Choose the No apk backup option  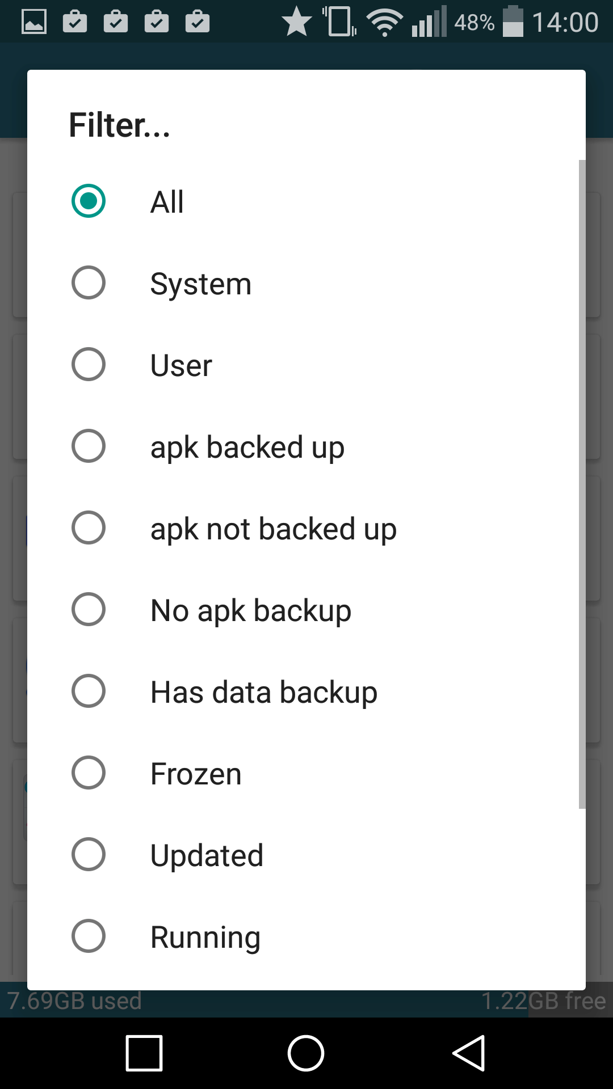tap(89, 610)
